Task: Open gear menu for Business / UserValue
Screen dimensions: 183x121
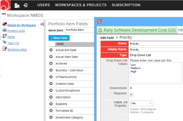Action: click(51, 70)
